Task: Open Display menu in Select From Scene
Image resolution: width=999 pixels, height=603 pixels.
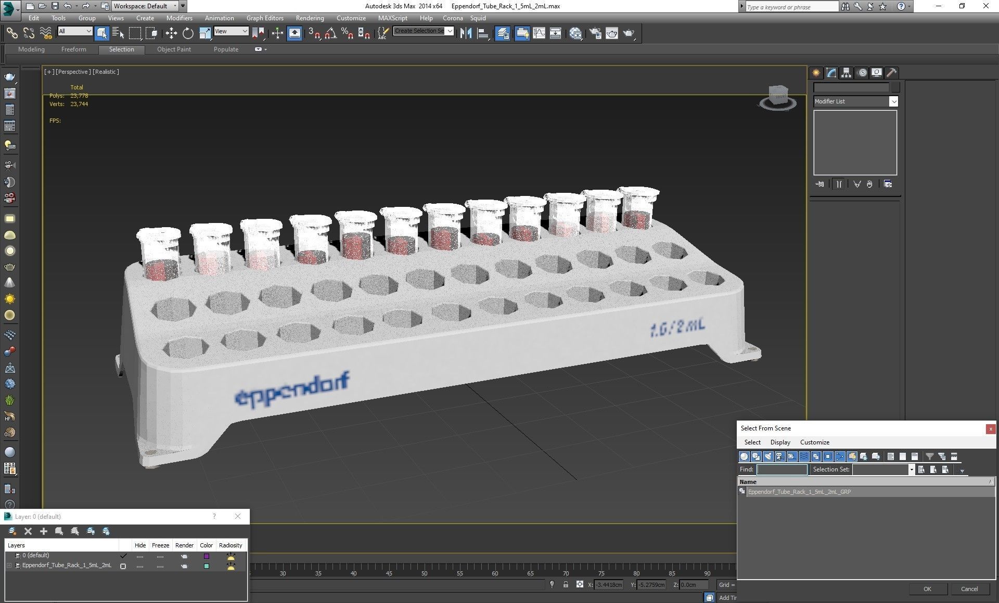Action: click(780, 442)
